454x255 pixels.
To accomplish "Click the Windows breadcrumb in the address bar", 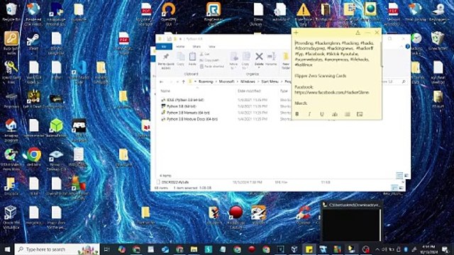I will [x=248, y=82].
